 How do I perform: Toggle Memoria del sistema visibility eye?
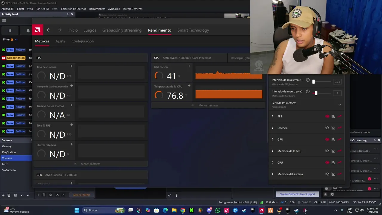[x=327, y=174]
